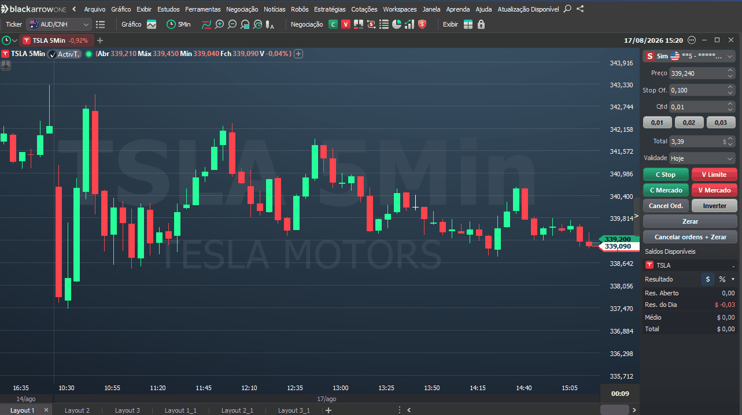Click the Exibir layout grid icon
The height and width of the screenshot is (415, 742).
(x=468, y=24)
